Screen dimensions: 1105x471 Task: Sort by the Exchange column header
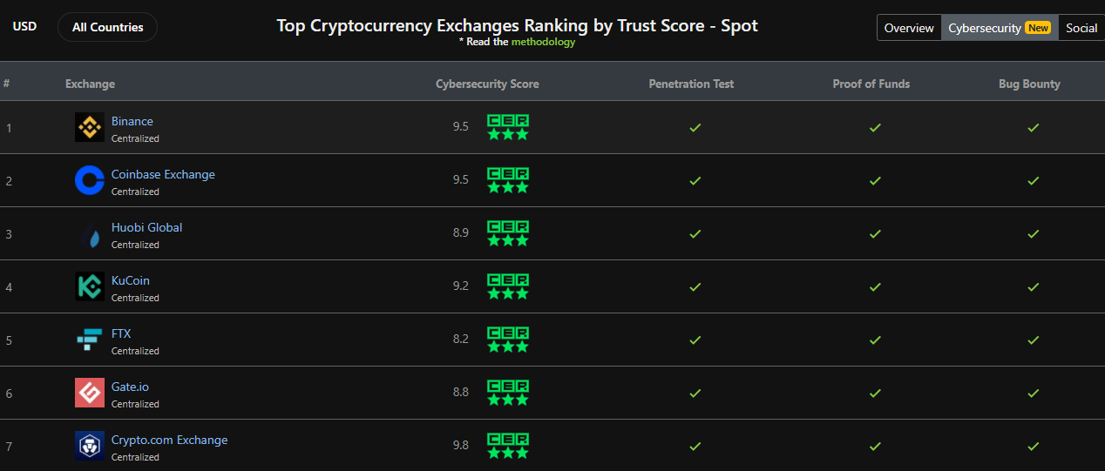[x=90, y=84]
